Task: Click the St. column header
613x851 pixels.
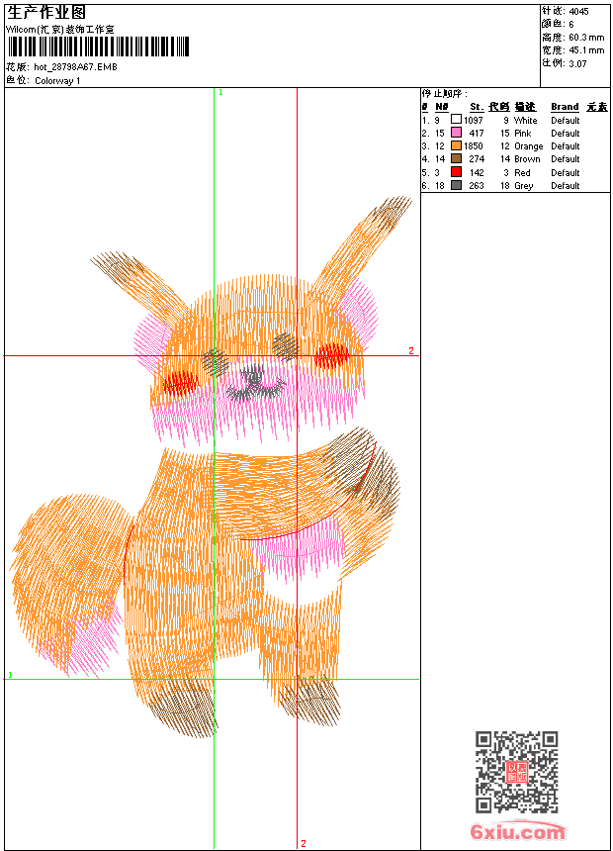Action: pyautogui.click(x=476, y=107)
